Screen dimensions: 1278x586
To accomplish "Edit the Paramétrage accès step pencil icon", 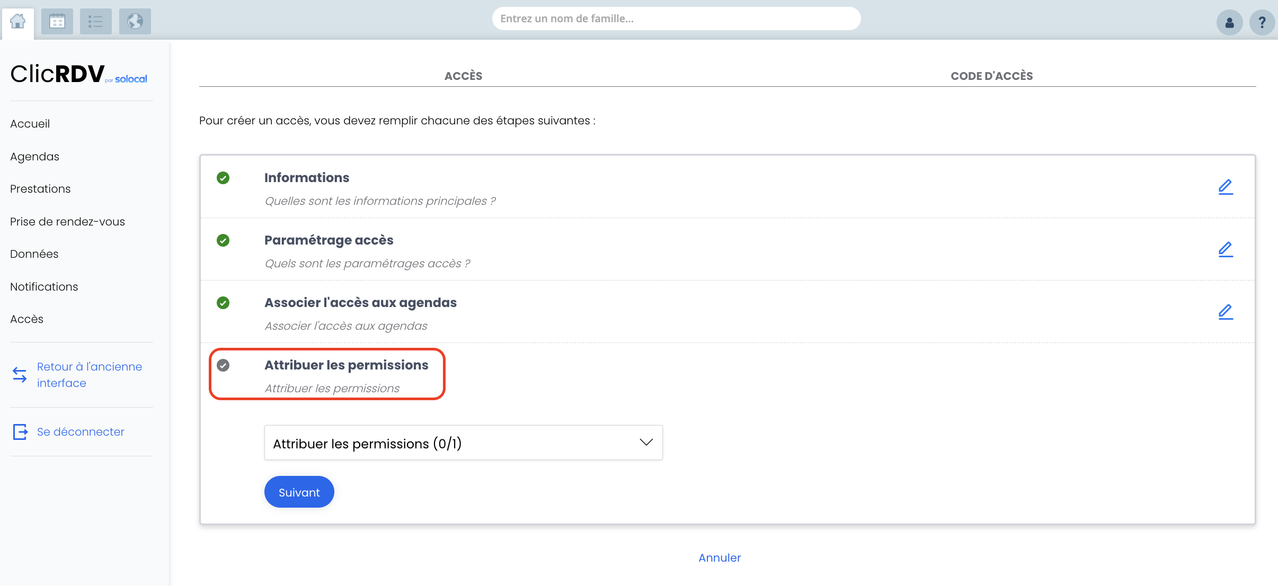I will pos(1226,249).
